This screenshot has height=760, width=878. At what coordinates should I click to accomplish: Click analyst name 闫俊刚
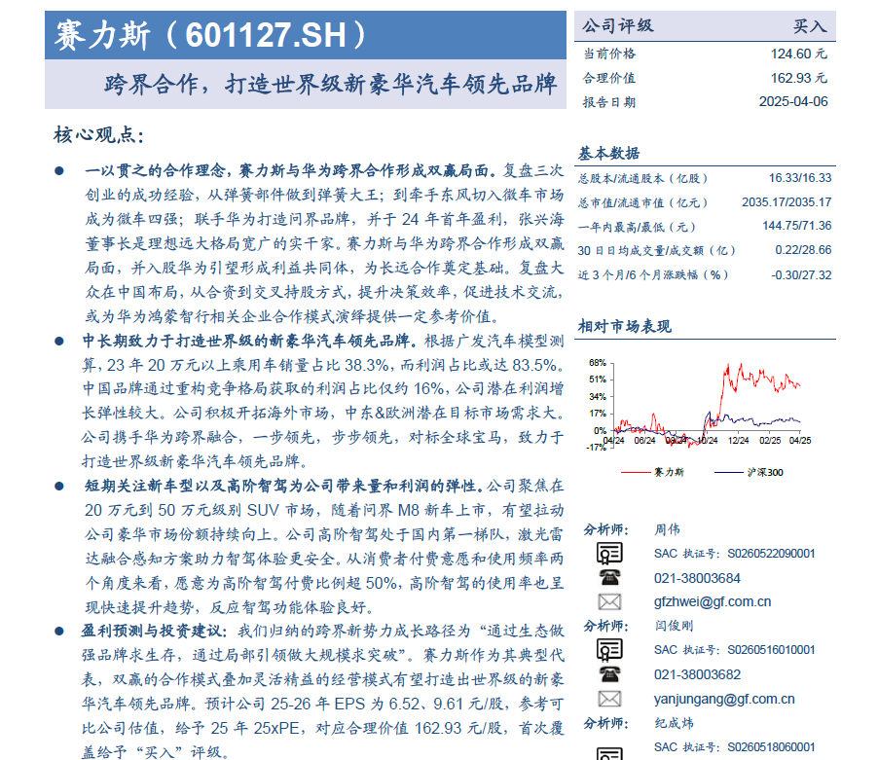(x=674, y=626)
